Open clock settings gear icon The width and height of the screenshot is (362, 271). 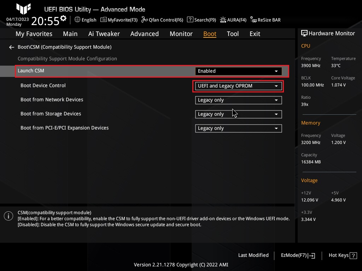click(x=63, y=18)
